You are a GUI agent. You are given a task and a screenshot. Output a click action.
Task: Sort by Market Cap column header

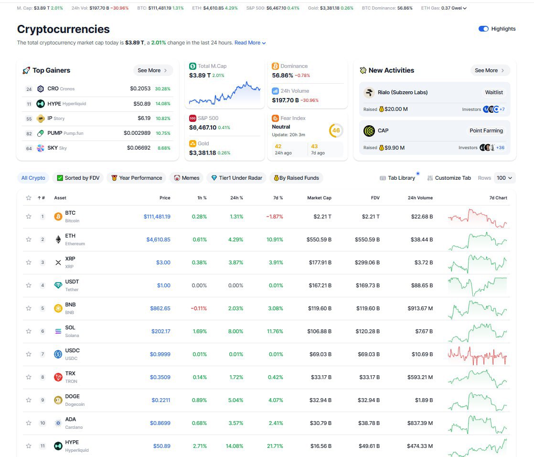coord(319,197)
